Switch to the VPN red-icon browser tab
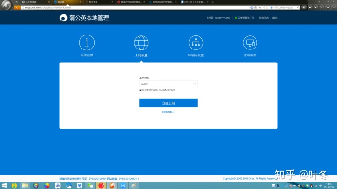This screenshot has height=189, width=337. [x=131, y=2]
